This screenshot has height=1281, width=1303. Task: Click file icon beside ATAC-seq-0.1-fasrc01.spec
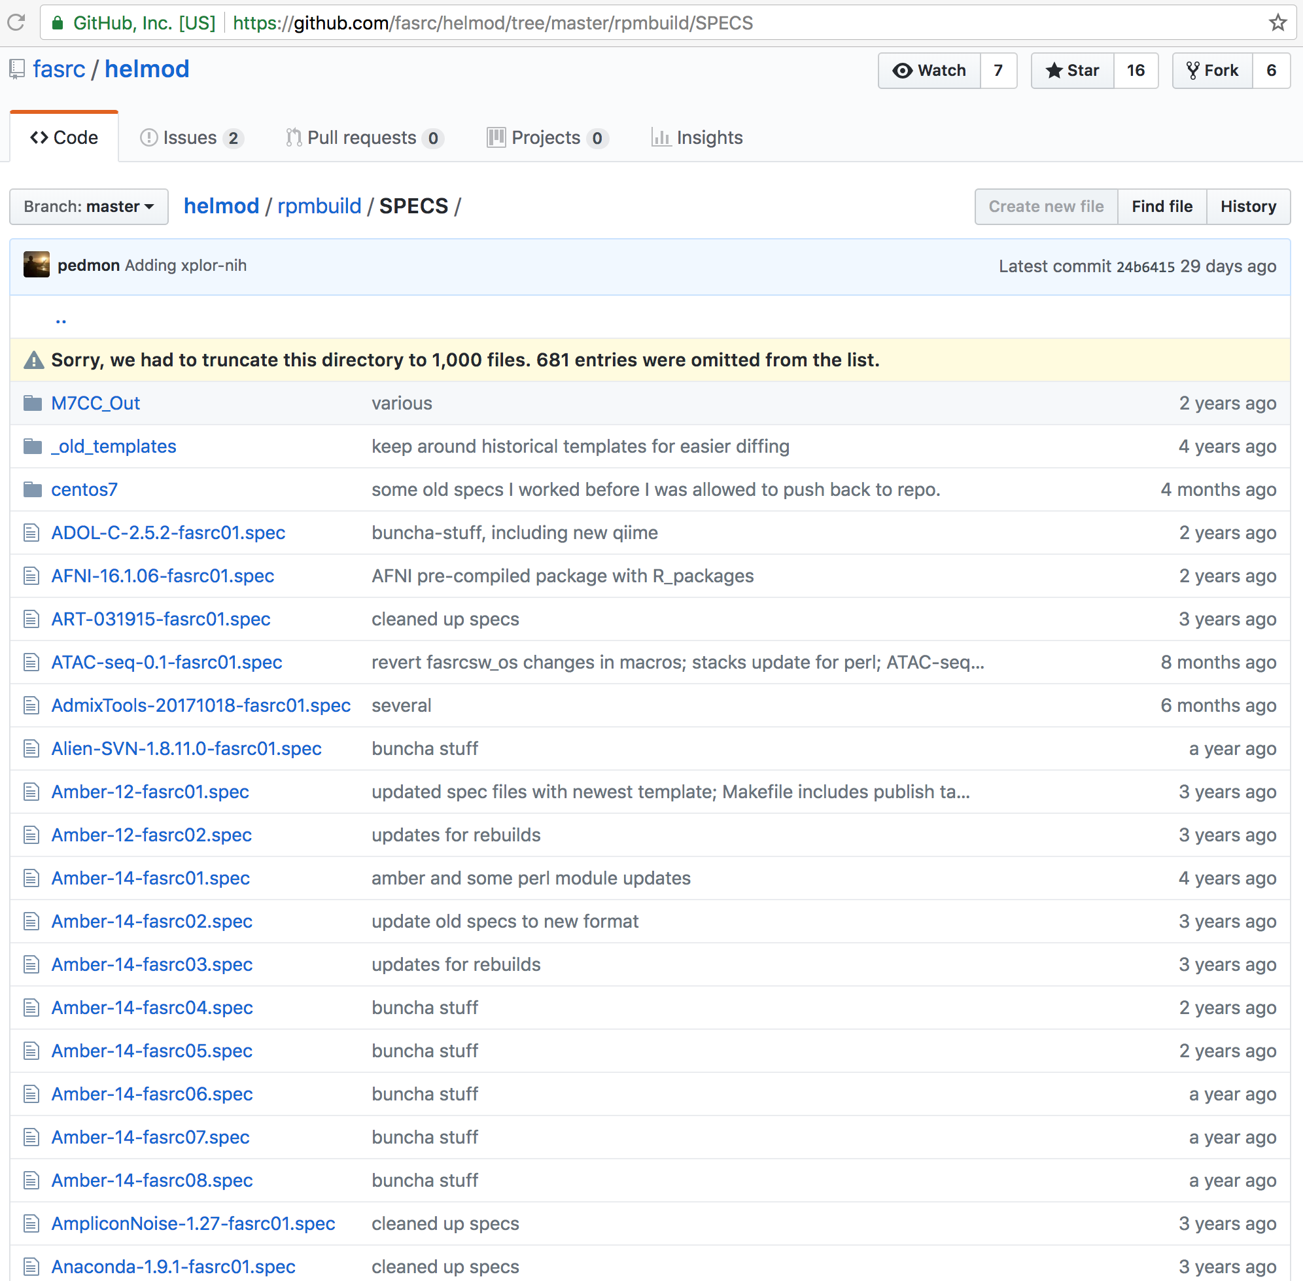[31, 662]
